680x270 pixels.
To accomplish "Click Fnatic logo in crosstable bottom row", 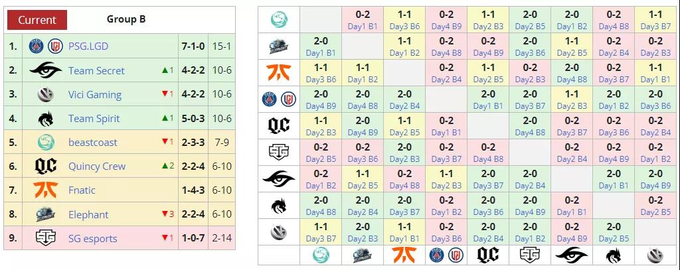I will click(404, 255).
